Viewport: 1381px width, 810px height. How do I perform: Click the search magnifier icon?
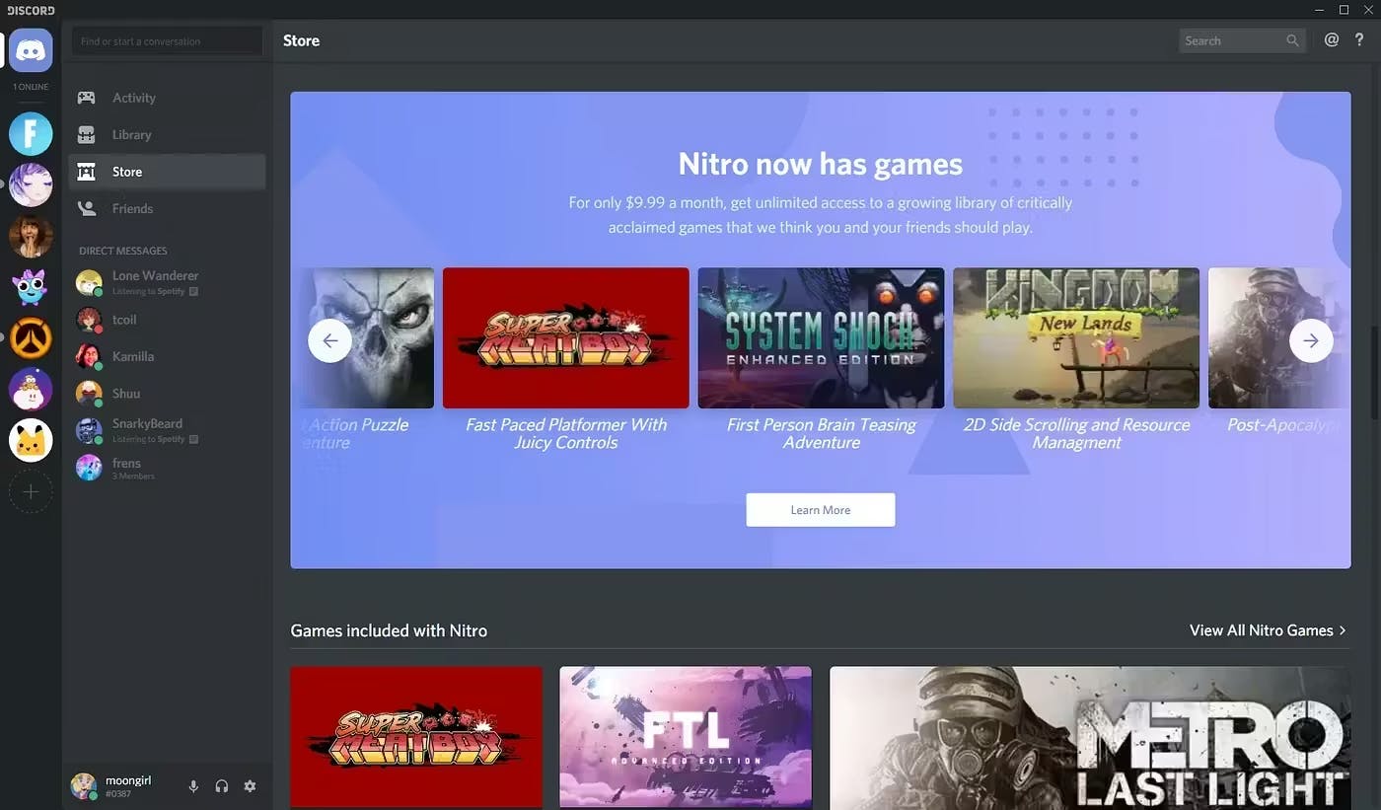coord(1292,40)
